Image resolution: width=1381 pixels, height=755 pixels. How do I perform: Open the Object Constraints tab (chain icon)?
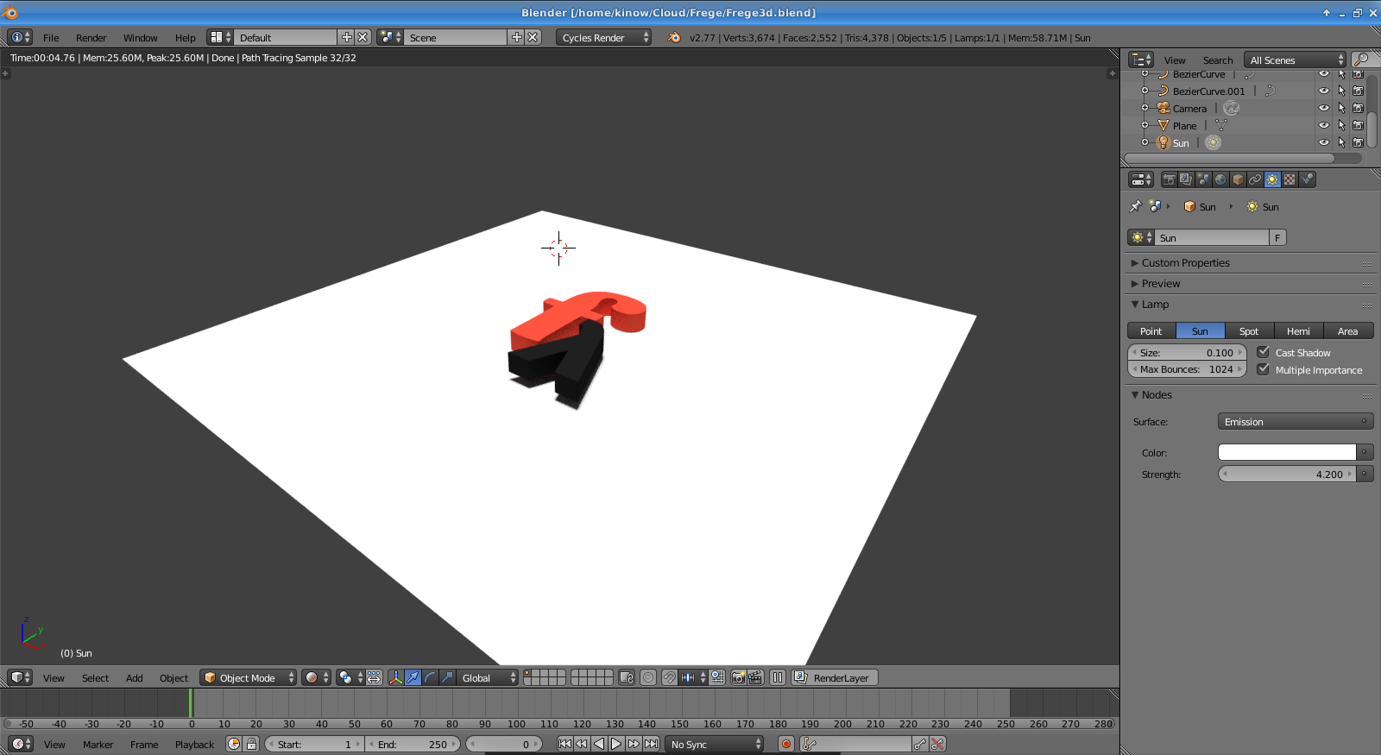pos(1255,179)
